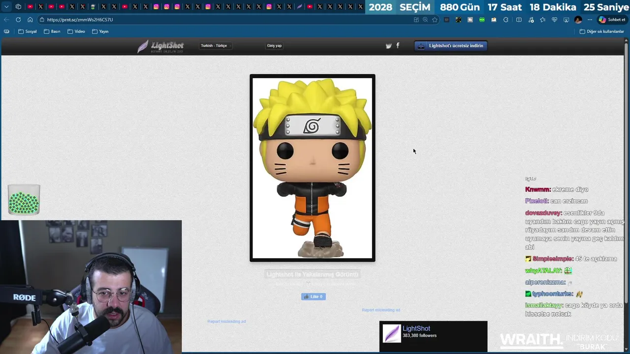Open the profile avatar menu
This screenshot has width=630, height=354.
(x=578, y=20)
